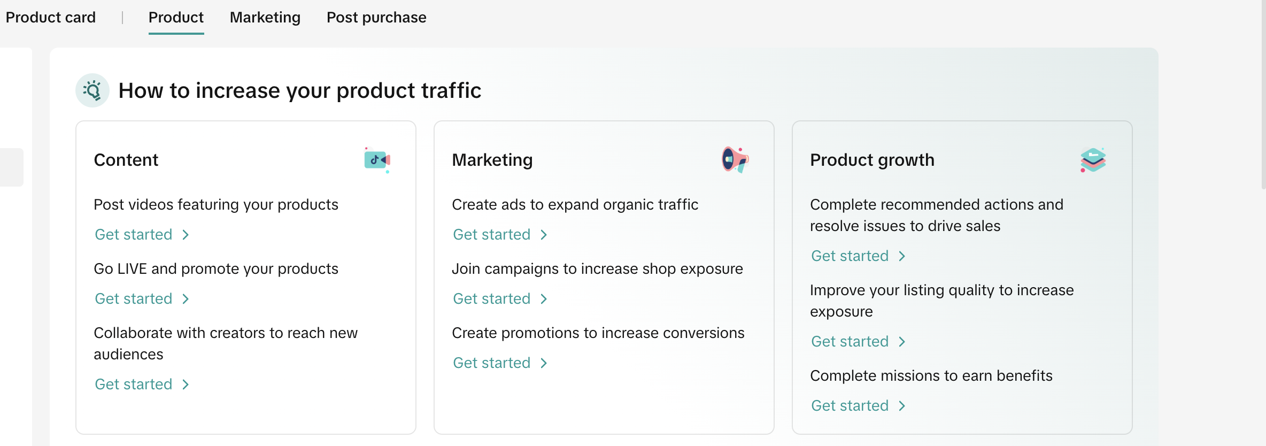Get started joining campaigns for shop exposure
This screenshot has width=1266, height=446.
click(492, 299)
